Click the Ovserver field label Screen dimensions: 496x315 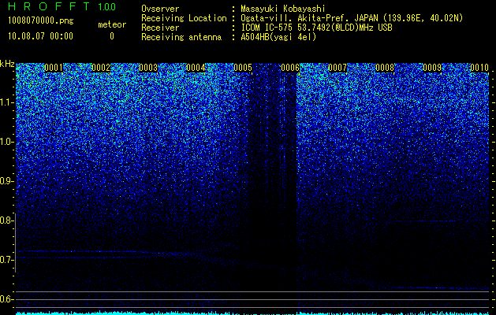click(x=160, y=9)
